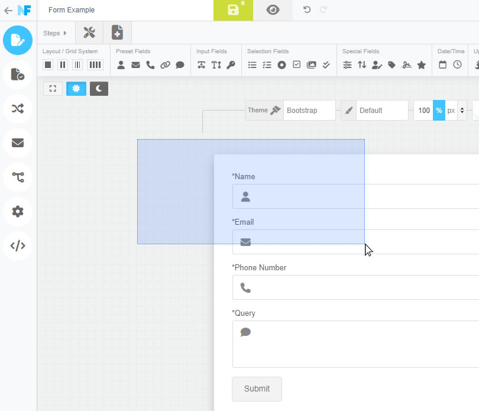
Task: Open form preview with the eye icon
Action: tap(273, 10)
